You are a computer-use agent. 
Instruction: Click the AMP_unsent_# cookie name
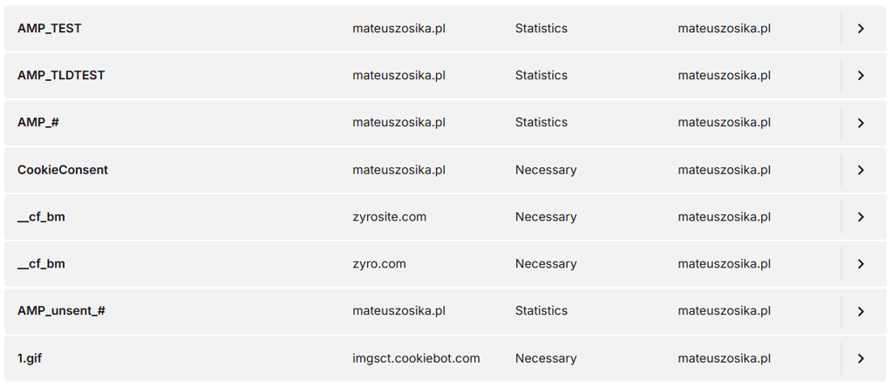coord(61,311)
